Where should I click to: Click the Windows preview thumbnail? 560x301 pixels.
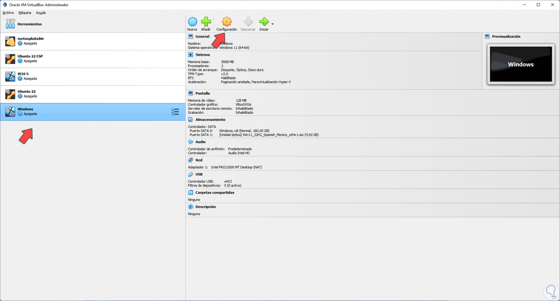tap(521, 64)
